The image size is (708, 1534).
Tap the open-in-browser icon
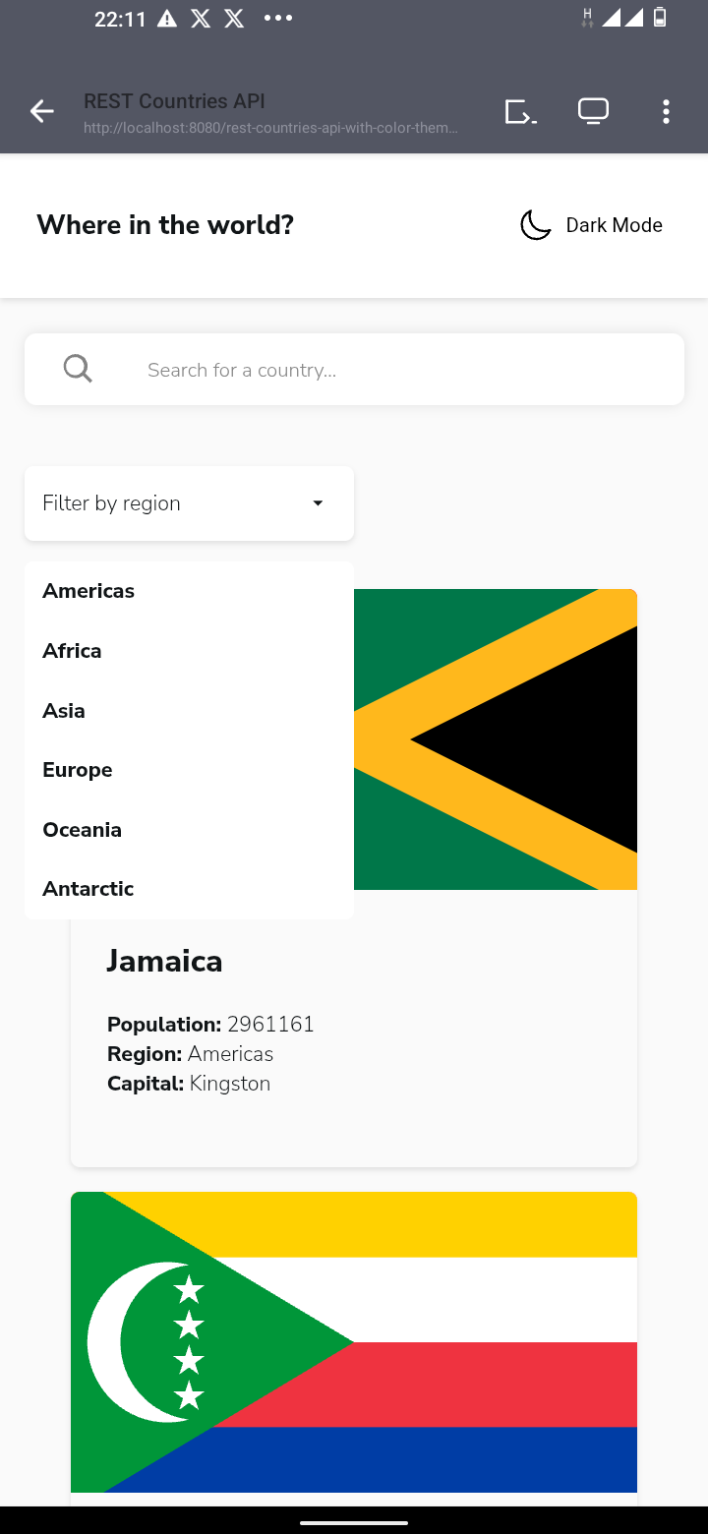click(x=520, y=112)
